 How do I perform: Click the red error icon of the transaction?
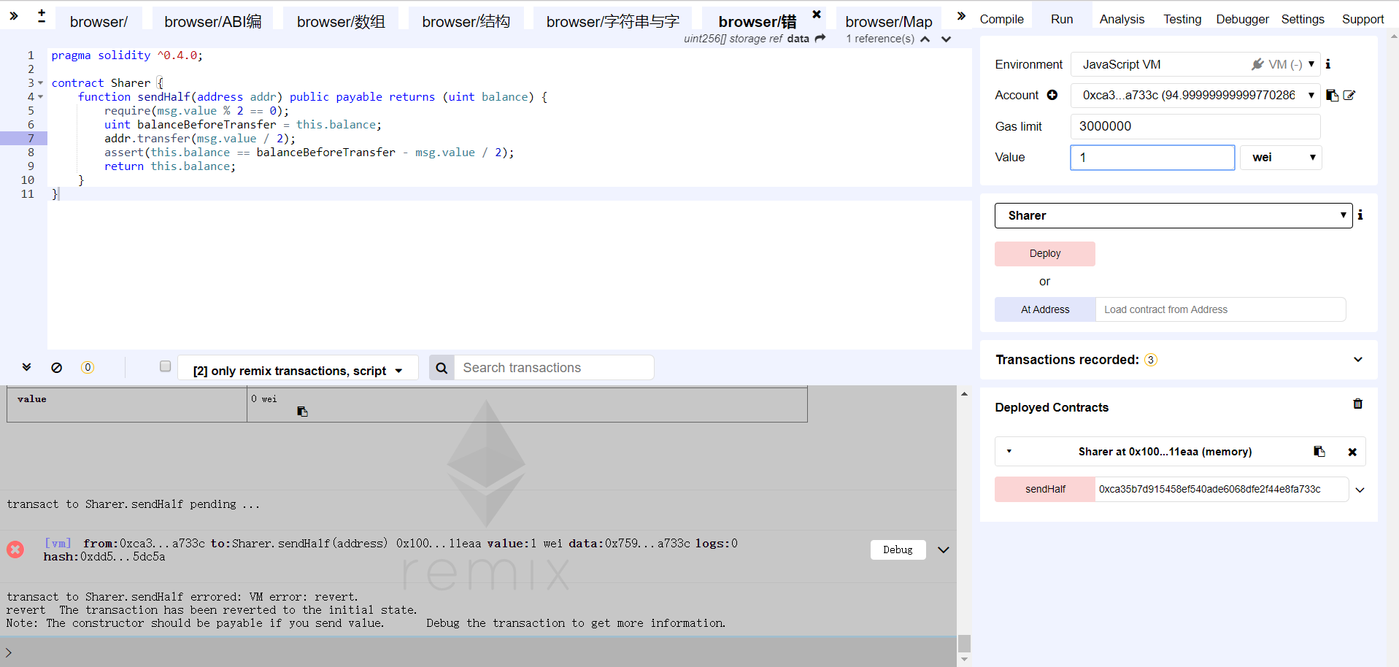pyautogui.click(x=15, y=550)
